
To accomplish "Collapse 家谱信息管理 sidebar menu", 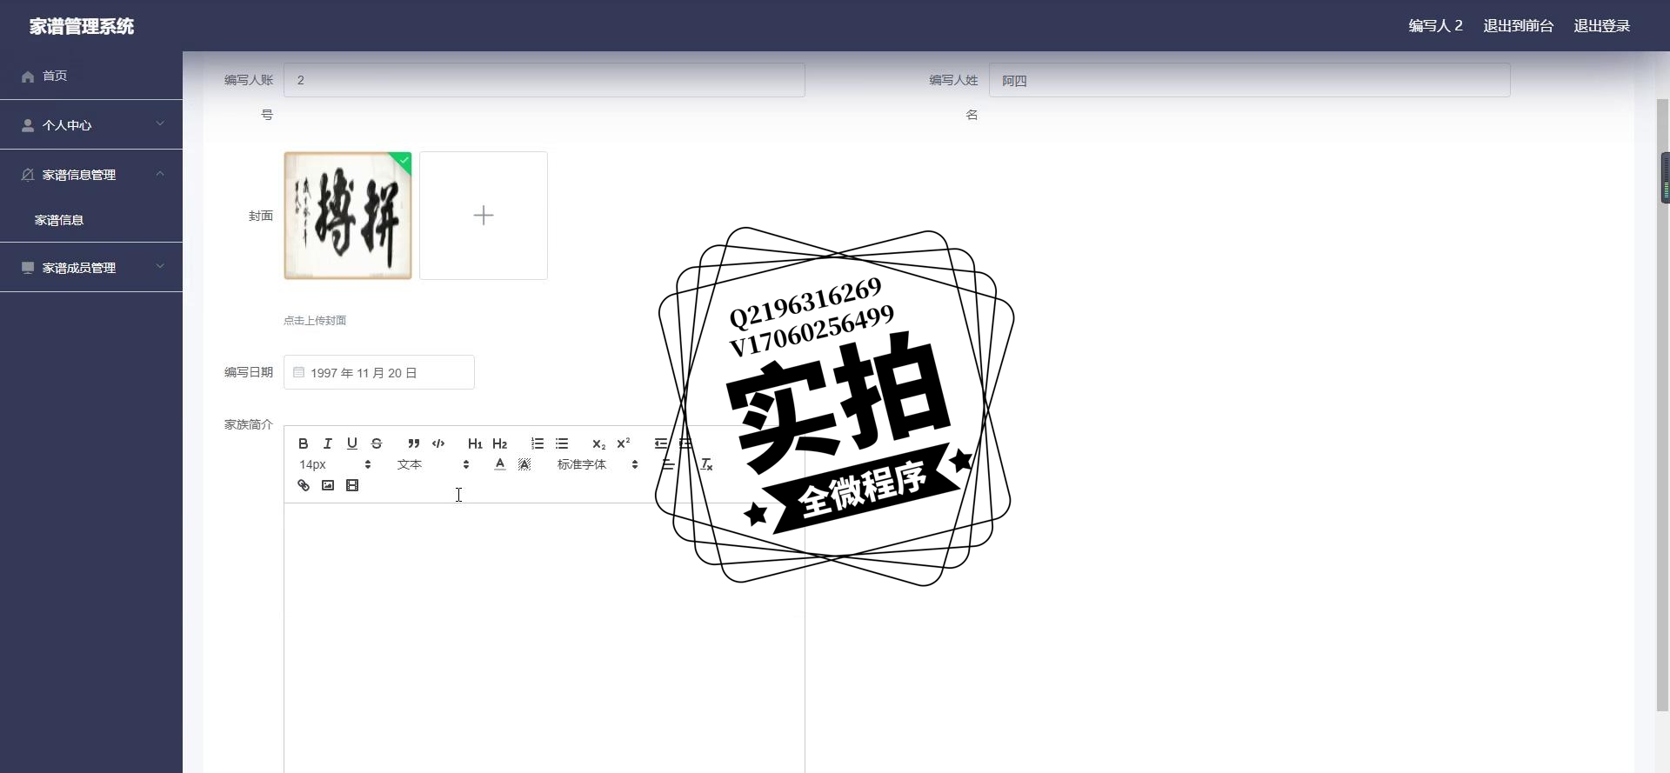I will [x=91, y=175].
